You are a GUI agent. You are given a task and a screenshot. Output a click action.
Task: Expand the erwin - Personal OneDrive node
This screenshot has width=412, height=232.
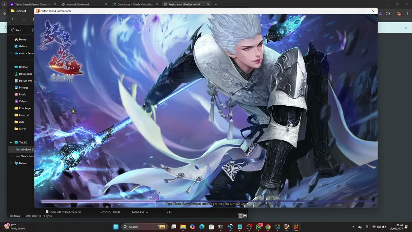11,53
